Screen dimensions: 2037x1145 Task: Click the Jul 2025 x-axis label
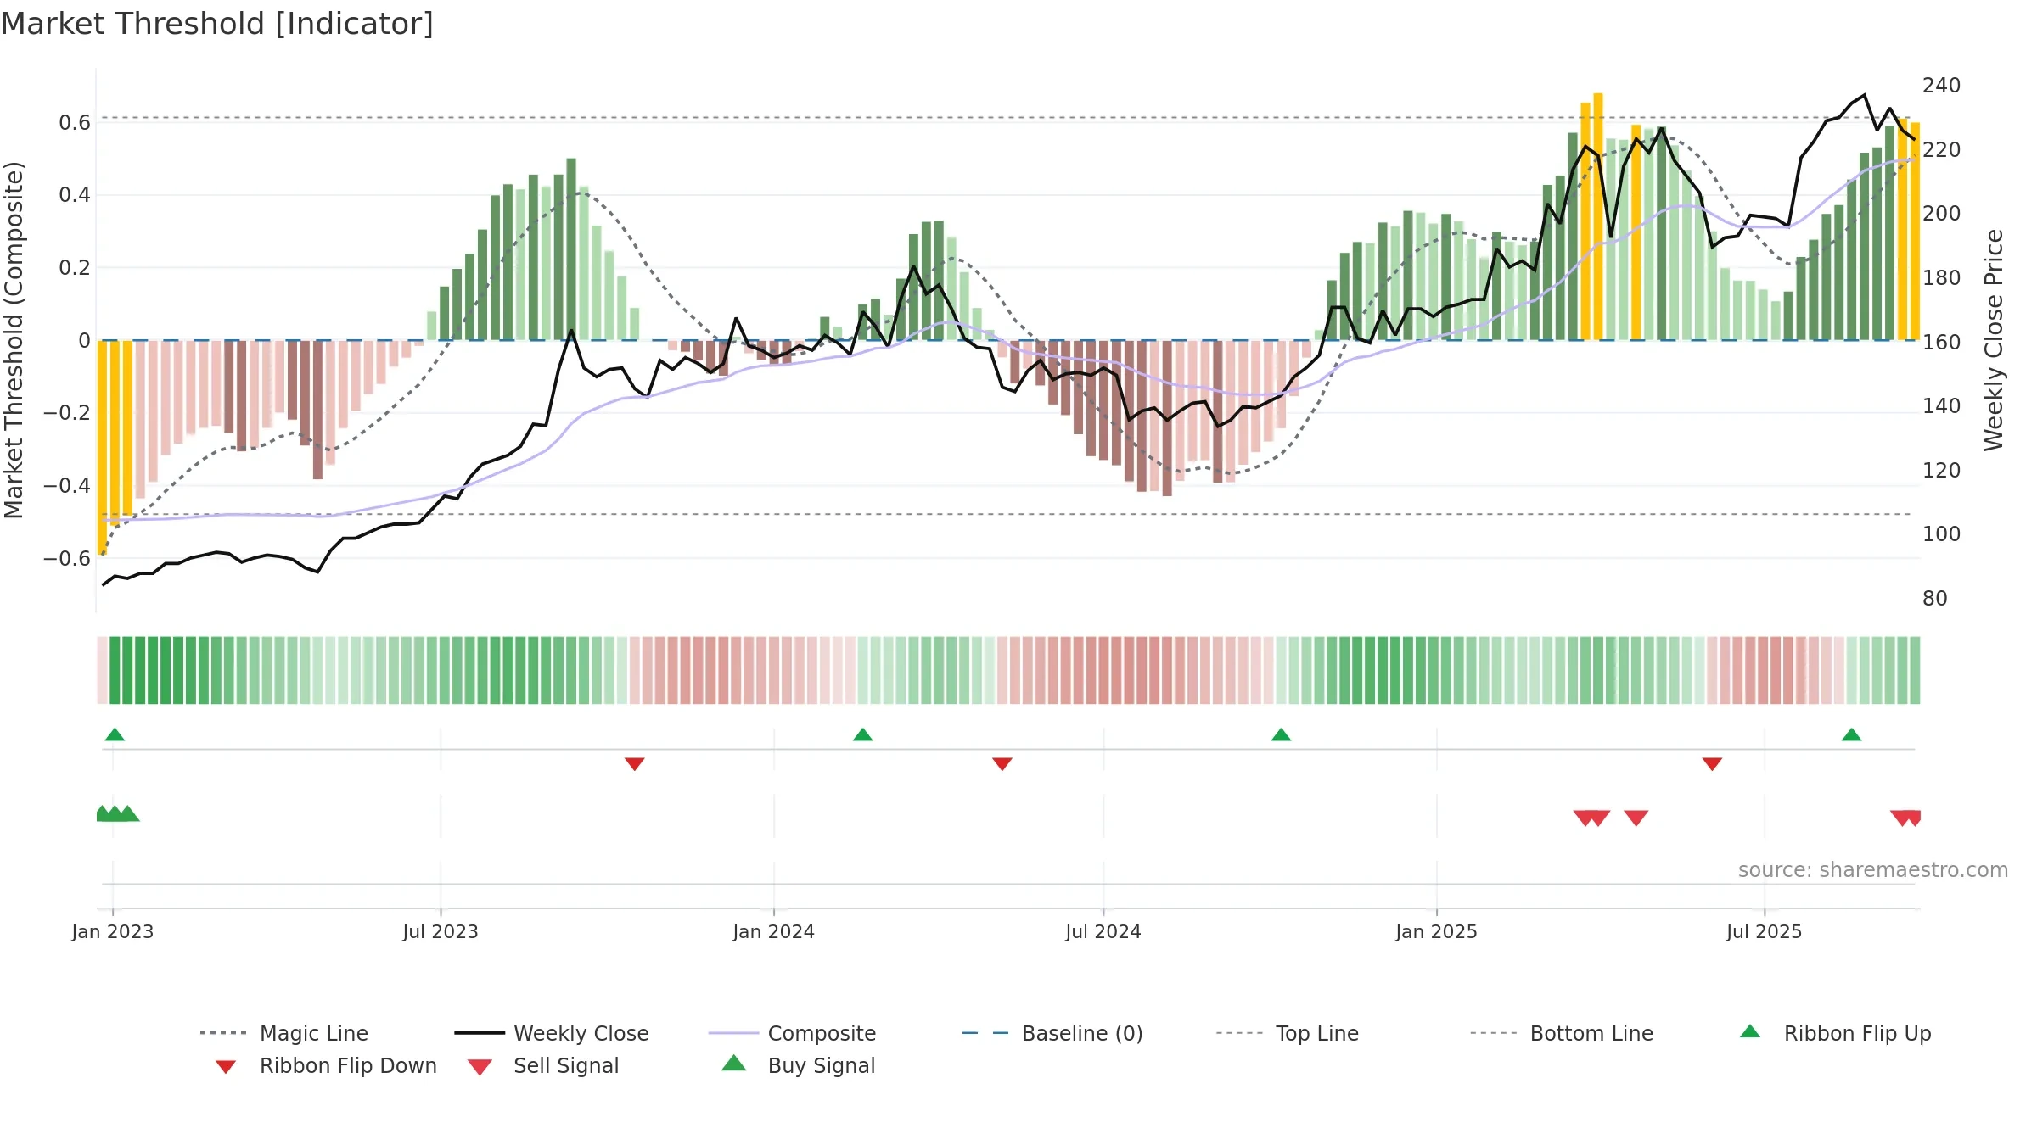click(x=1765, y=931)
